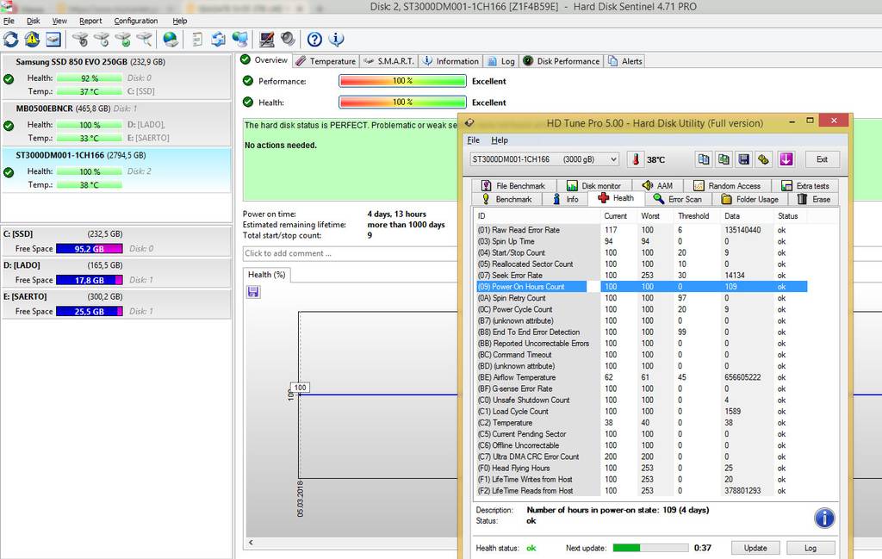This screenshot has width=882, height=559.
Task: Open the ST3000DM001 drive selector dropdown
Action: pyautogui.click(x=544, y=159)
